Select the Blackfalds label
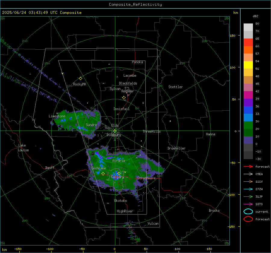Screen dimensions: 271x253 pyautogui.click(x=128, y=83)
